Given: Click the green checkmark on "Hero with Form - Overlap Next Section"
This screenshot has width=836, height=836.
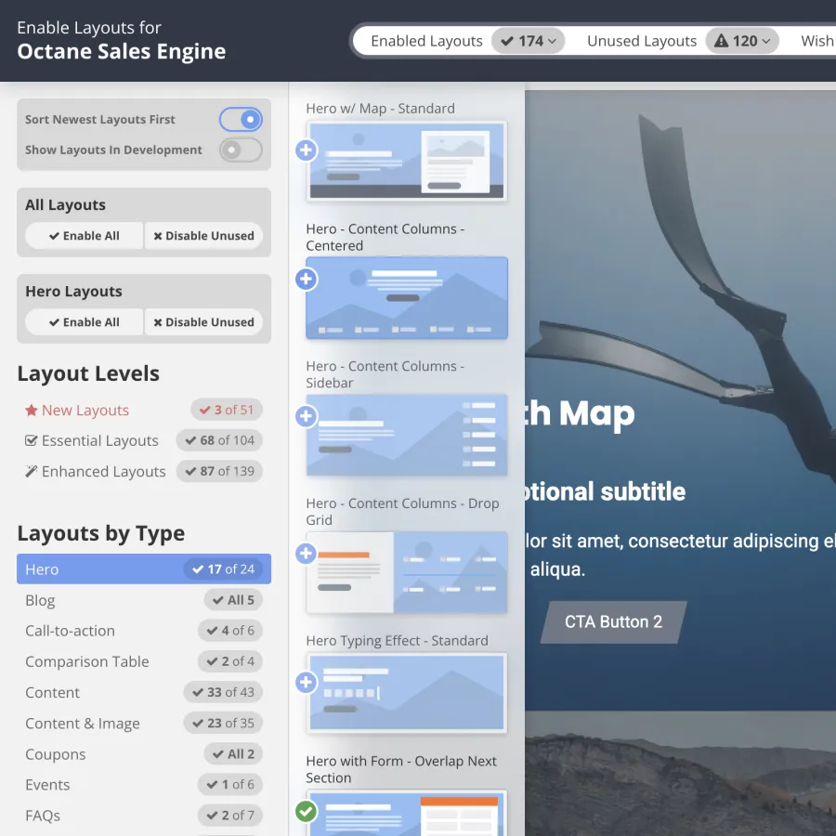Looking at the screenshot, I should coord(306,811).
